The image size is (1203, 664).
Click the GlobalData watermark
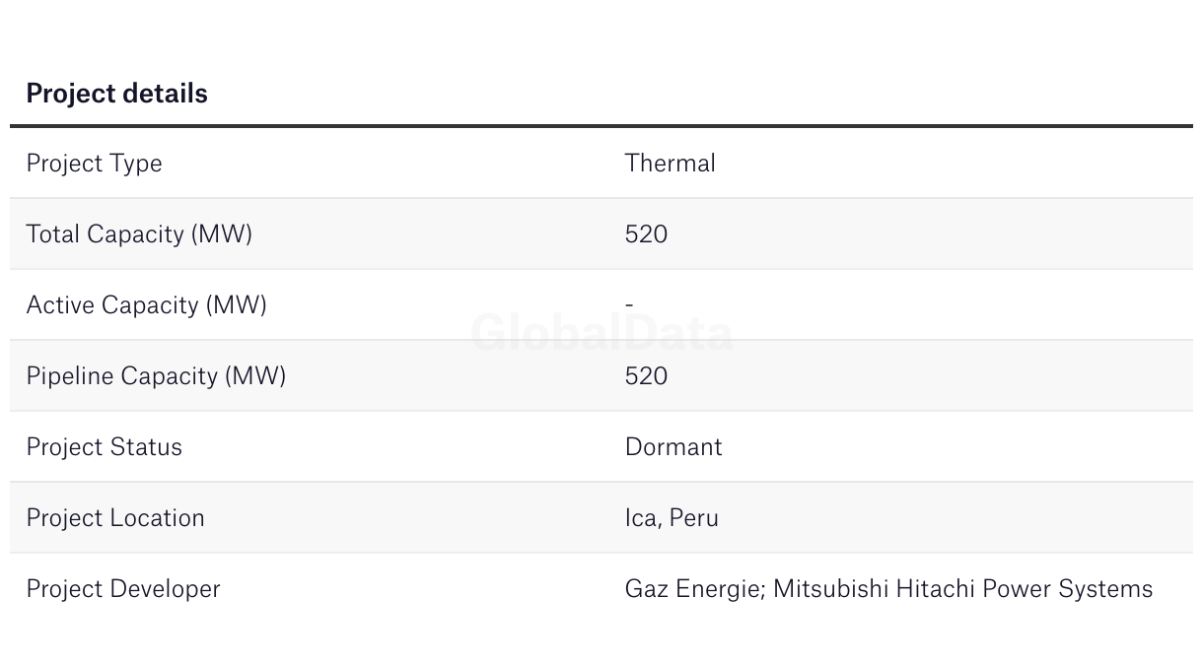pos(601,333)
